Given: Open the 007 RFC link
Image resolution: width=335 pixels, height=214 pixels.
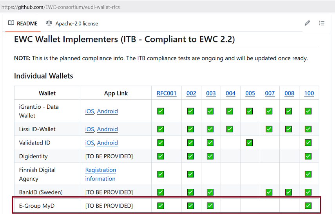Looking at the screenshot, I should point(270,93).
